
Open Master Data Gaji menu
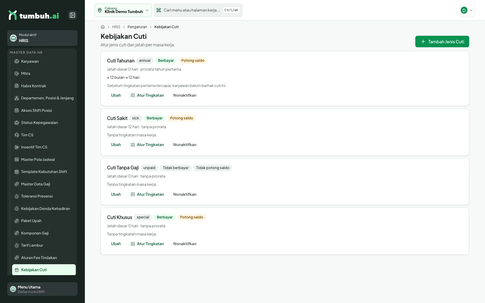(x=44, y=184)
